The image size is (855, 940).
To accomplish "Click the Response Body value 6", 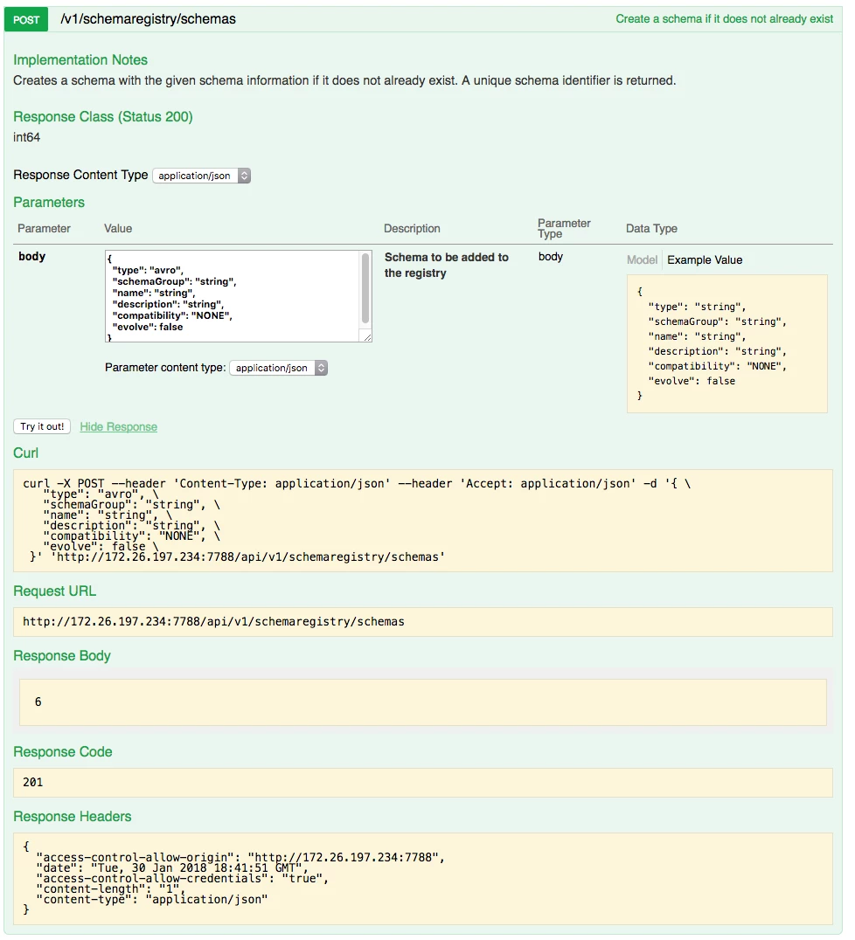I will click(38, 702).
